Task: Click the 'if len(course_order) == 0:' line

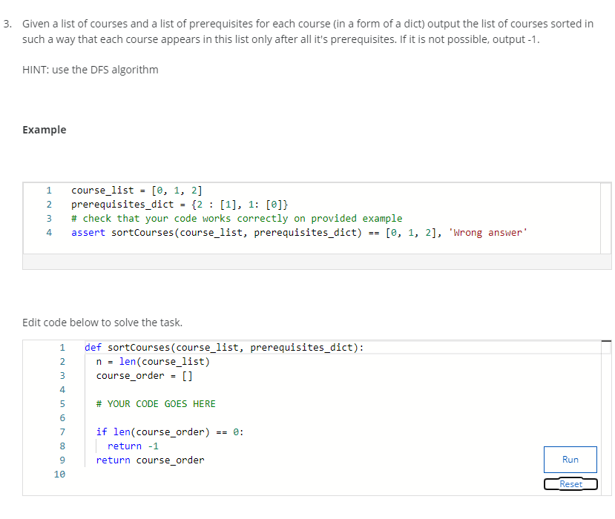Action: tap(170, 432)
